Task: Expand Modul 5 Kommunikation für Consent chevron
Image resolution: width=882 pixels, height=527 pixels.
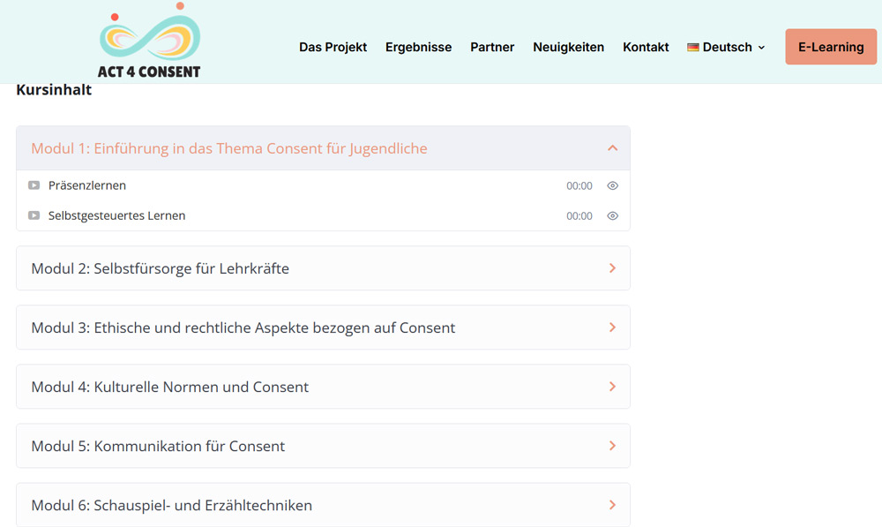Action: coord(613,446)
